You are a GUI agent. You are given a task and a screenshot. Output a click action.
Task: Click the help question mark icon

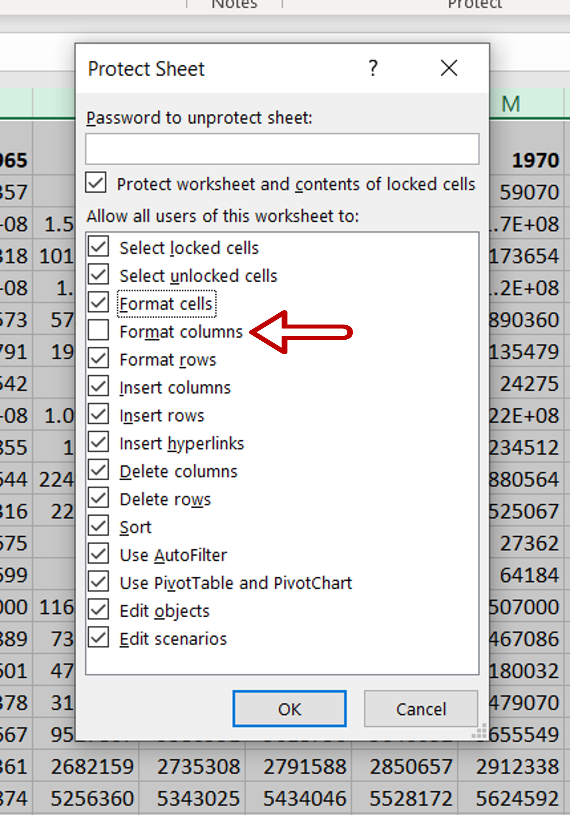click(x=373, y=68)
